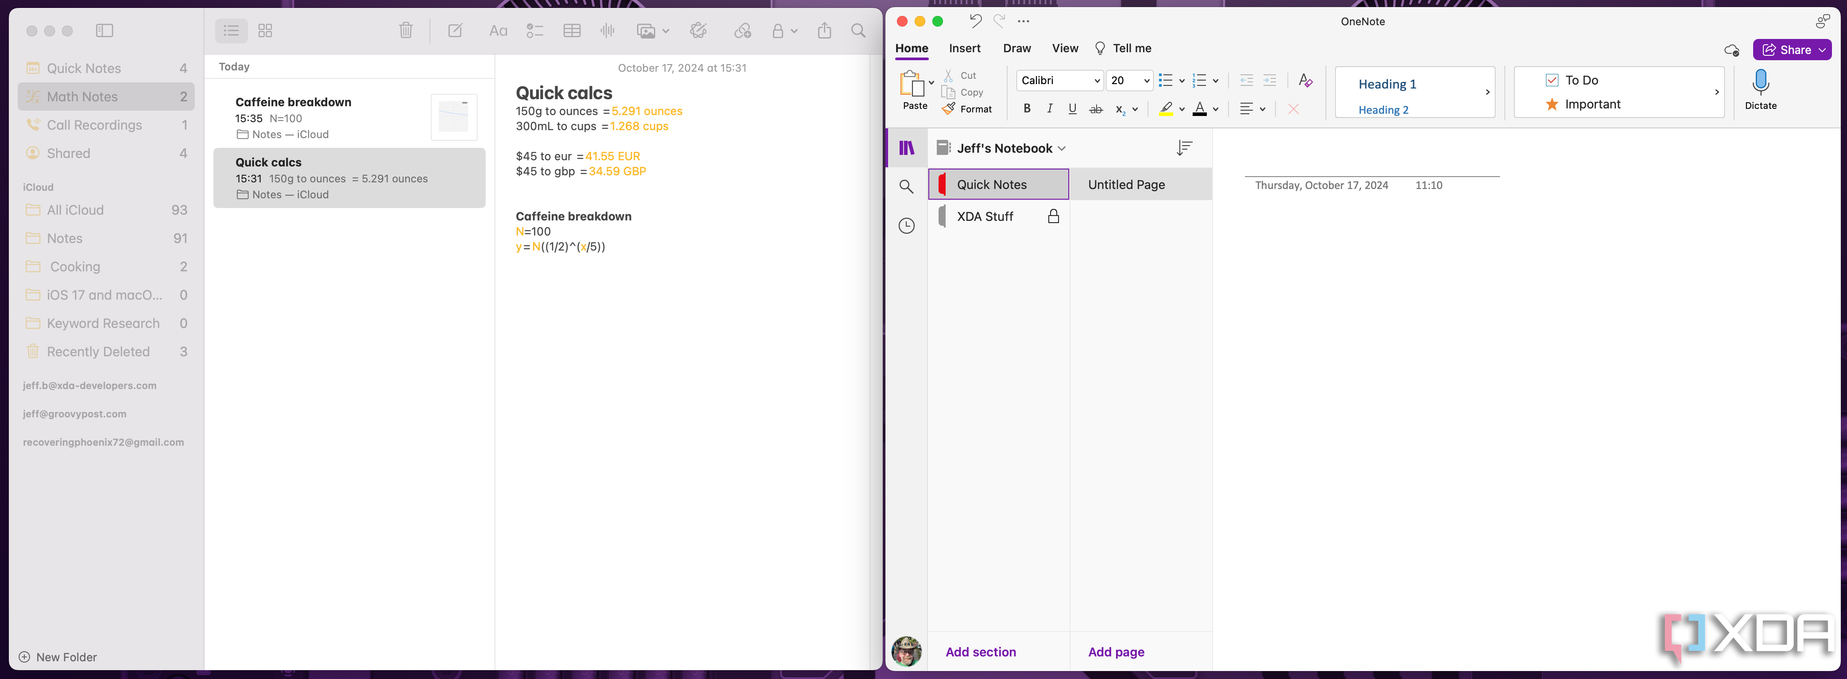Screen dimensions: 1847x679
Task: Toggle the Notes sidebar visibility icon
Action: click(104, 30)
